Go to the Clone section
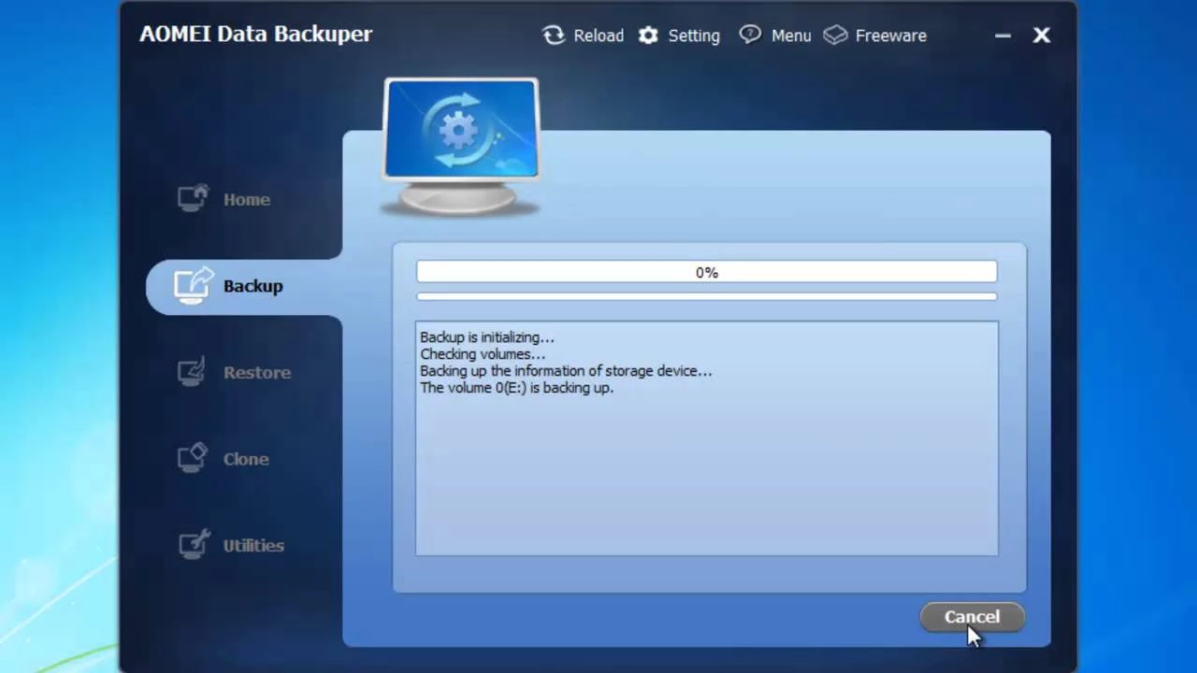Image resolution: width=1197 pixels, height=673 pixels. (246, 459)
